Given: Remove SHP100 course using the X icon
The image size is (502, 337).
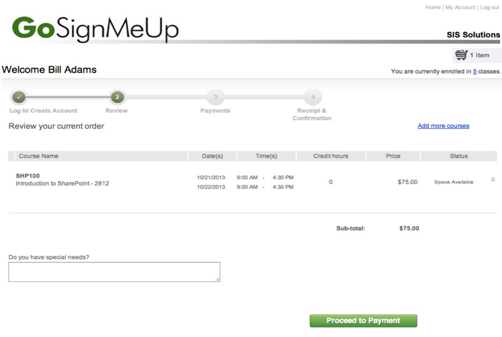Looking at the screenshot, I should pos(493,180).
